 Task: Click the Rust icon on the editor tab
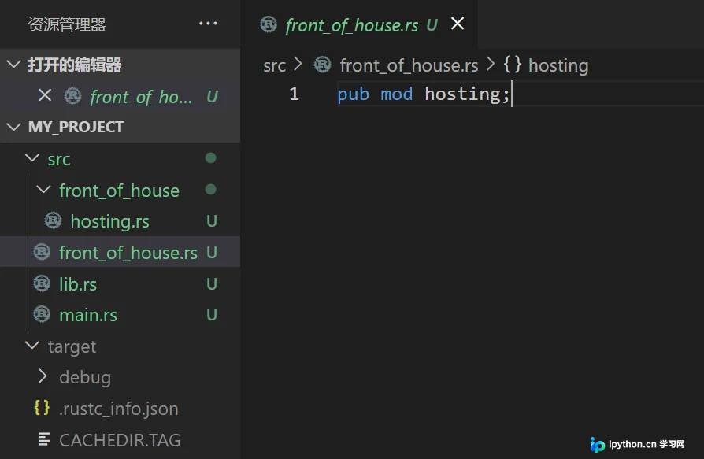(x=269, y=24)
